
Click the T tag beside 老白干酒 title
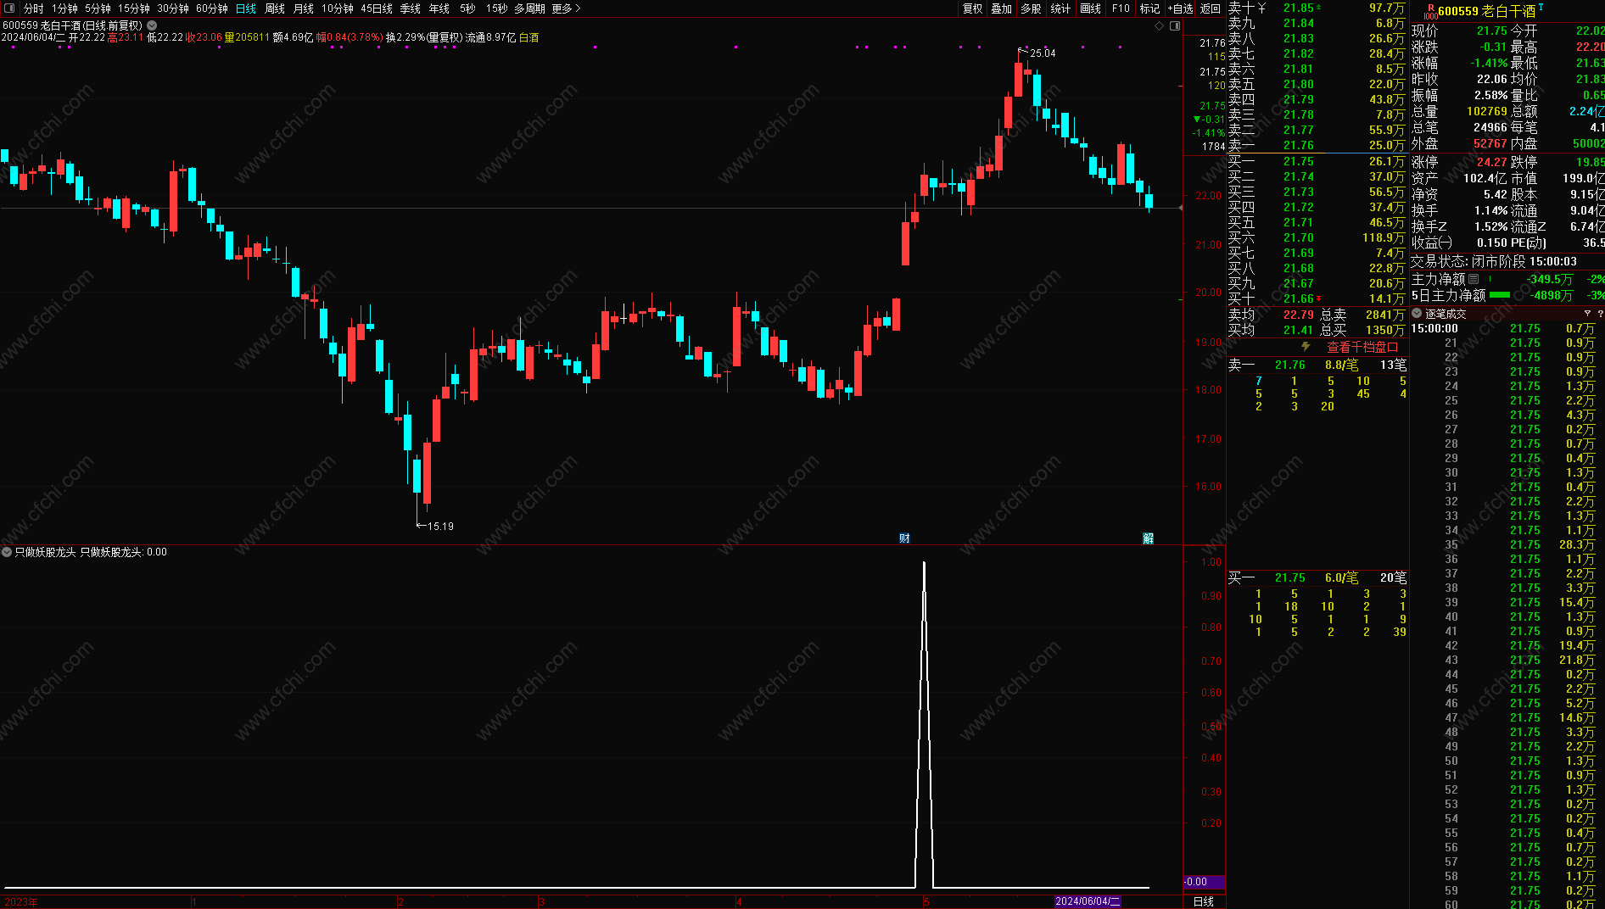pyautogui.click(x=1541, y=7)
